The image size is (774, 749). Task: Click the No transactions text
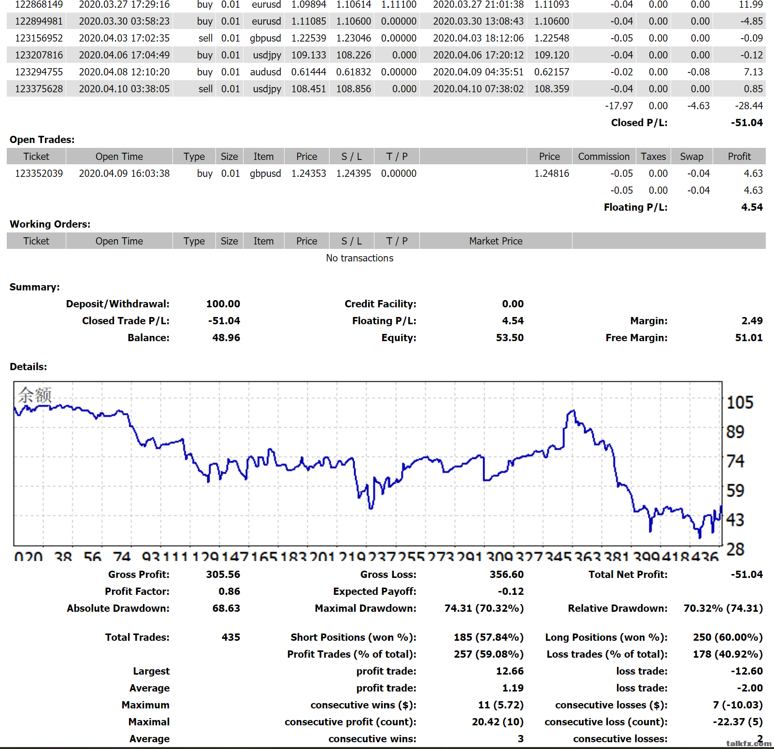point(359,258)
